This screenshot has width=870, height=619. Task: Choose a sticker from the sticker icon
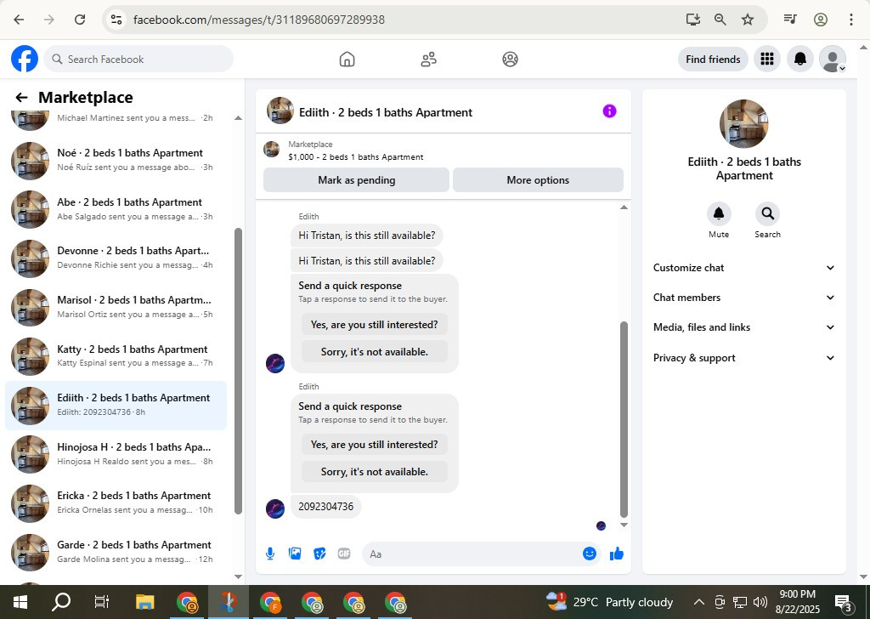pyautogui.click(x=319, y=554)
